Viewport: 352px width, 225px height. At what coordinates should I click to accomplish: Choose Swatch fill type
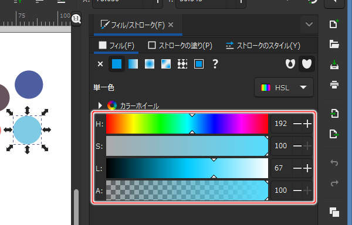(x=199, y=64)
